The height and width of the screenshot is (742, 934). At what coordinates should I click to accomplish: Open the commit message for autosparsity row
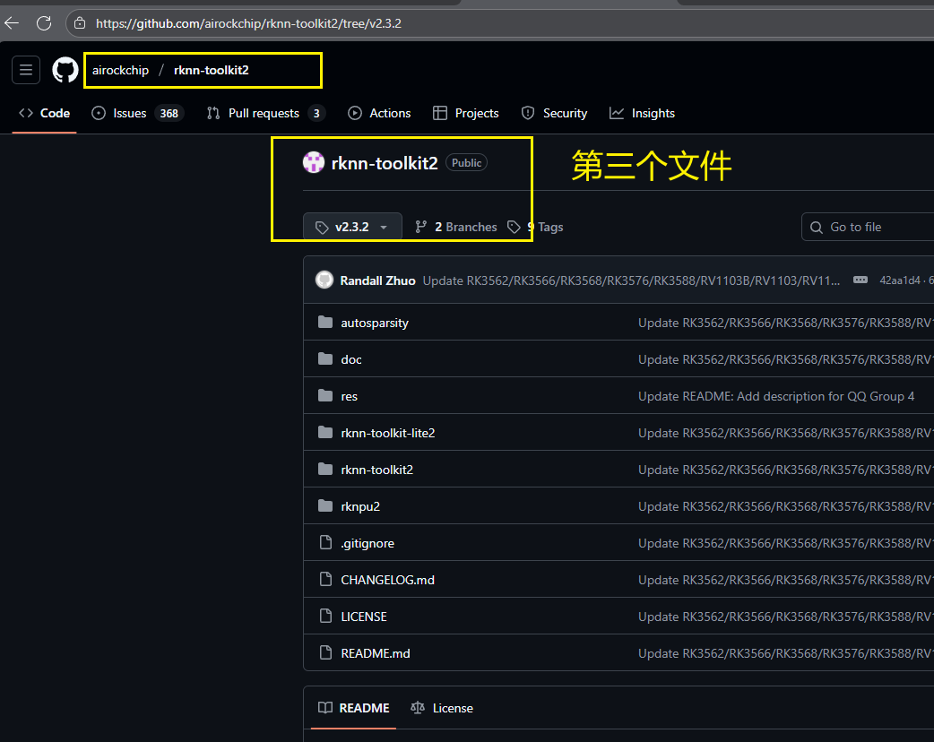tap(786, 323)
